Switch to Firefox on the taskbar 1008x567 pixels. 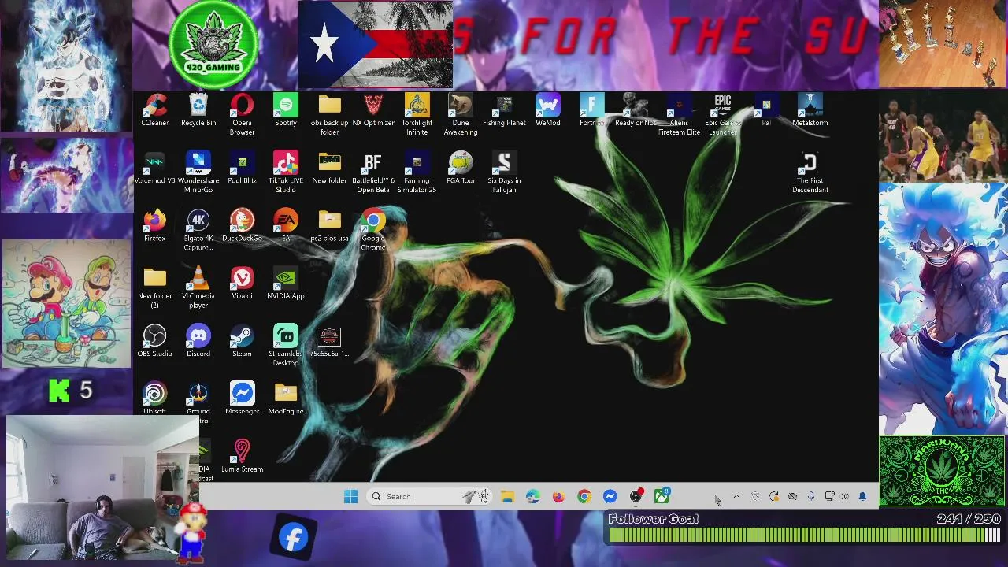click(558, 496)
